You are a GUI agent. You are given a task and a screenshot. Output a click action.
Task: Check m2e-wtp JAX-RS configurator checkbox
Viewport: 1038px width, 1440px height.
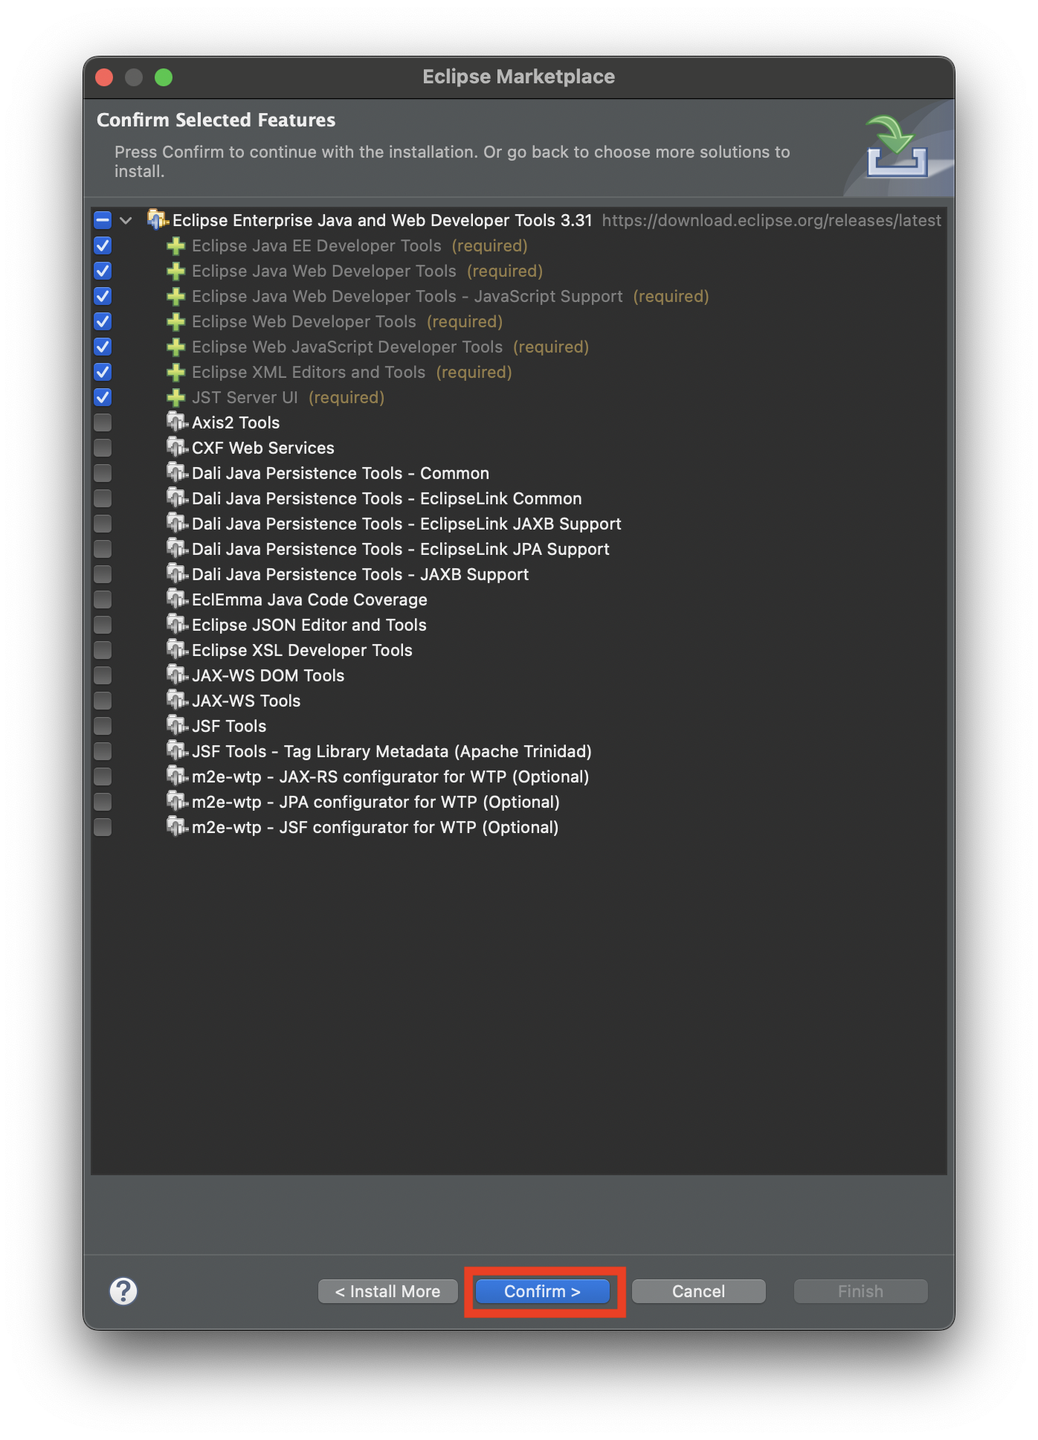click(103, 777)
